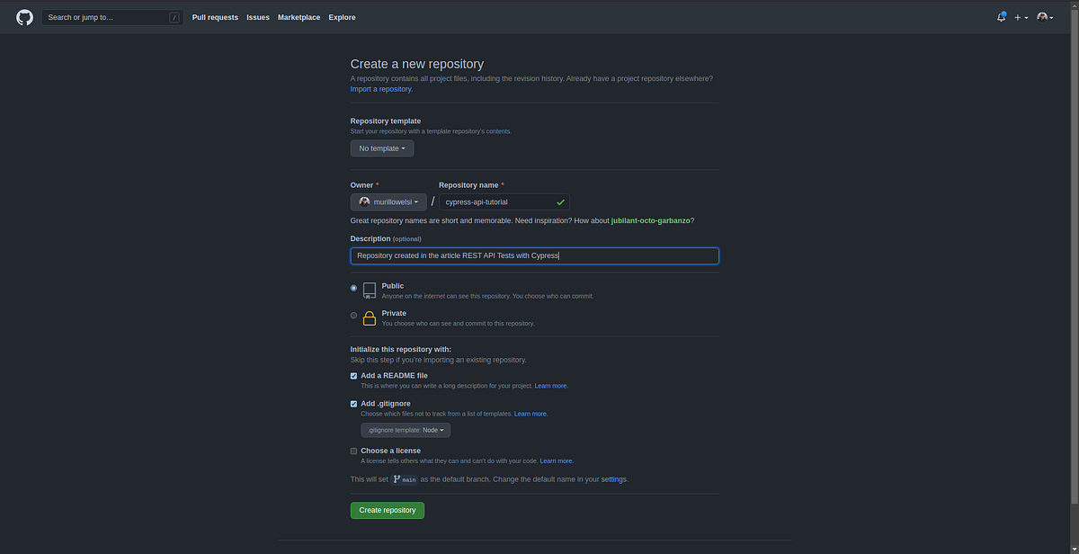Click the Description input field
1079x554 pixels.
click(534, 255)
